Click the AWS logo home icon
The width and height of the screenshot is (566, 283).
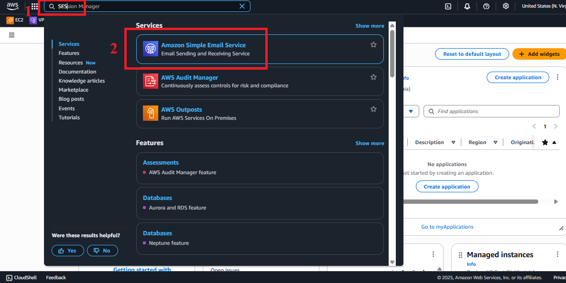coord(12,6)
